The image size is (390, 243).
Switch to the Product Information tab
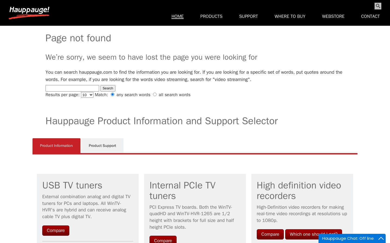pos(56,146)
